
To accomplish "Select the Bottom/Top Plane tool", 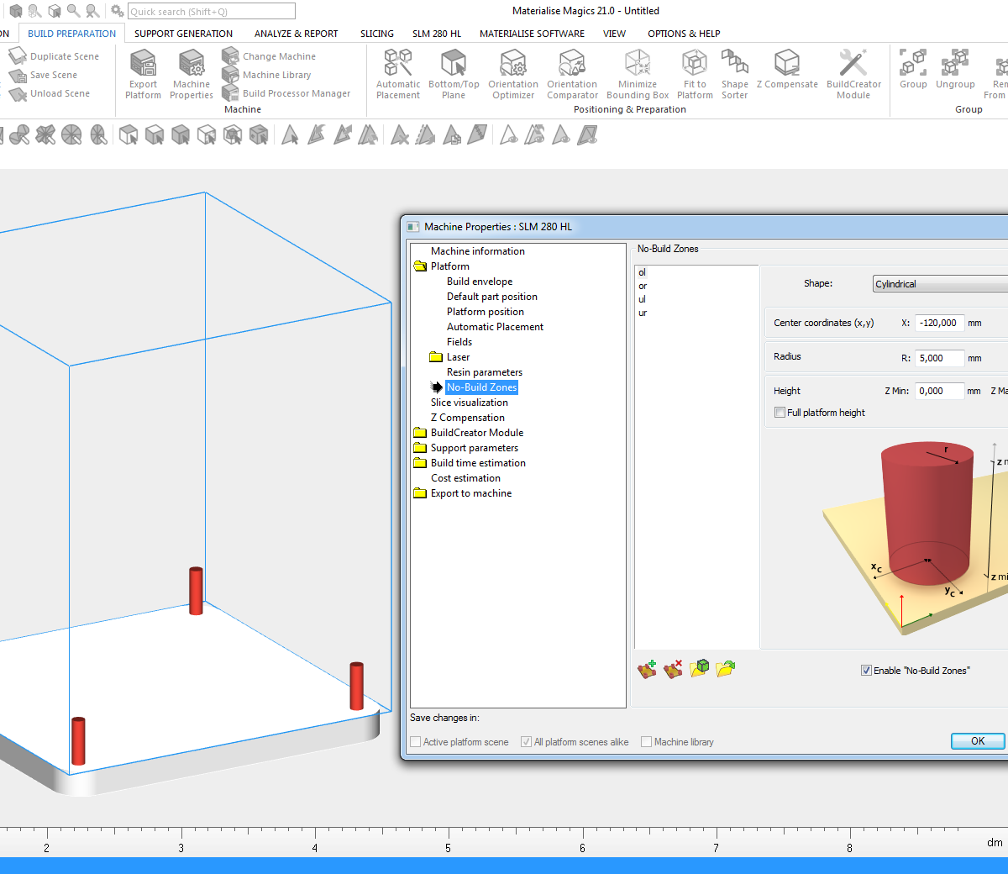I will point(454,74).
